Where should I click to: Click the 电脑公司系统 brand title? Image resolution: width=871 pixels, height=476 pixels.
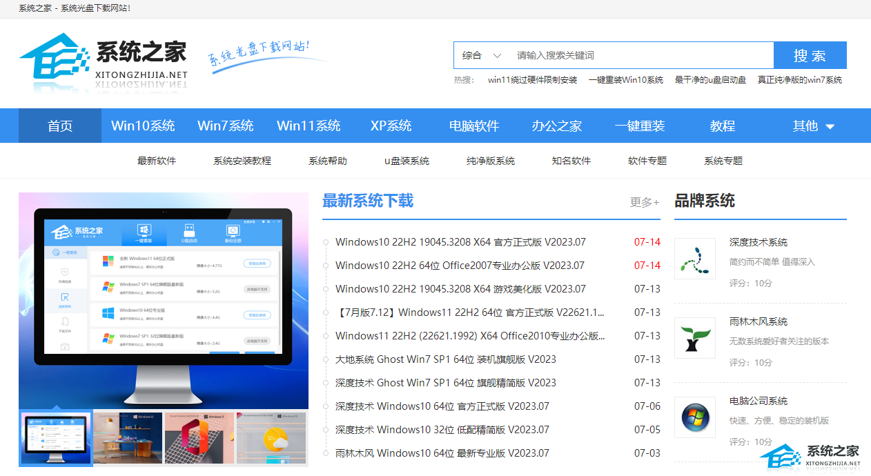(x=759, y=401)
